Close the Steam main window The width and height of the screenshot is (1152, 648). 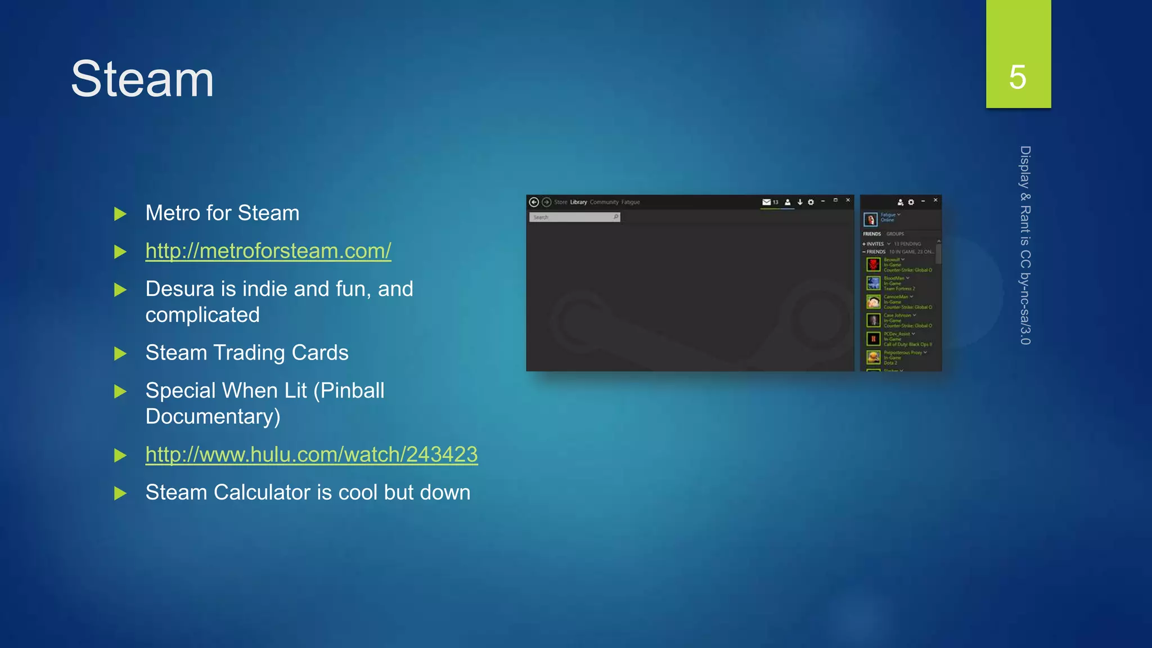coord(848,200)
